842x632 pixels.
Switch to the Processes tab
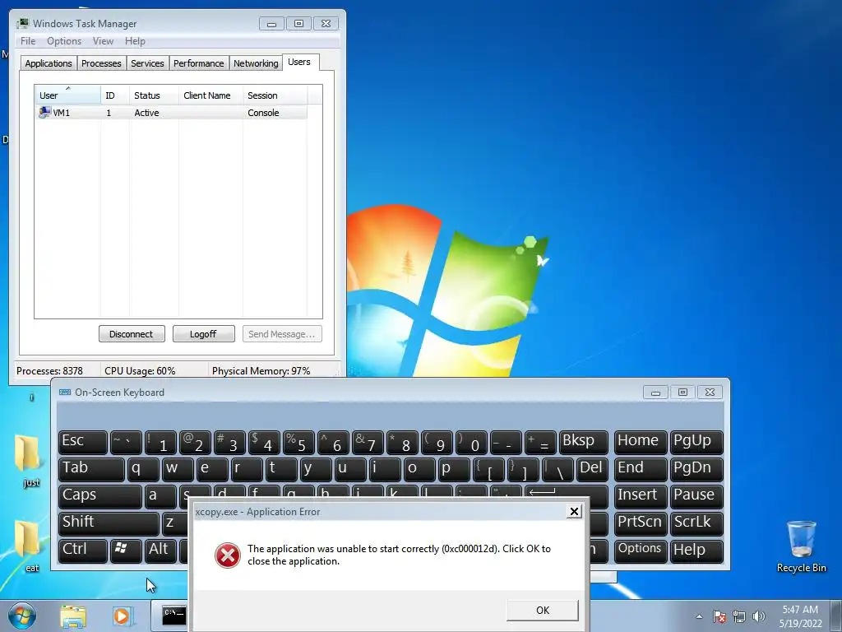(101, 63)
